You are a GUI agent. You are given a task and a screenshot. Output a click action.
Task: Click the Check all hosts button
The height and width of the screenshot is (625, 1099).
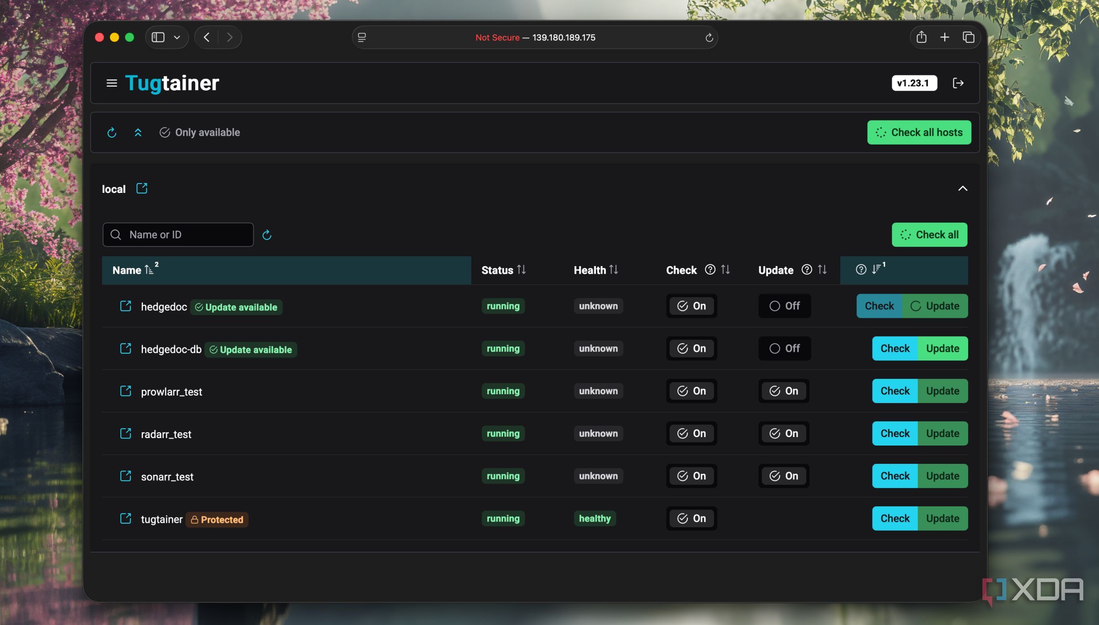[x=919, y=133]
